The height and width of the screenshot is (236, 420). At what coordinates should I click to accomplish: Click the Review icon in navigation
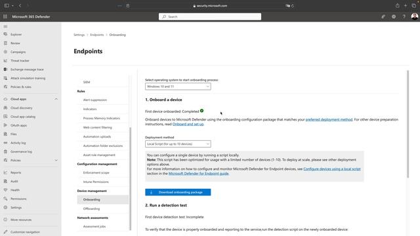point(5,43)
